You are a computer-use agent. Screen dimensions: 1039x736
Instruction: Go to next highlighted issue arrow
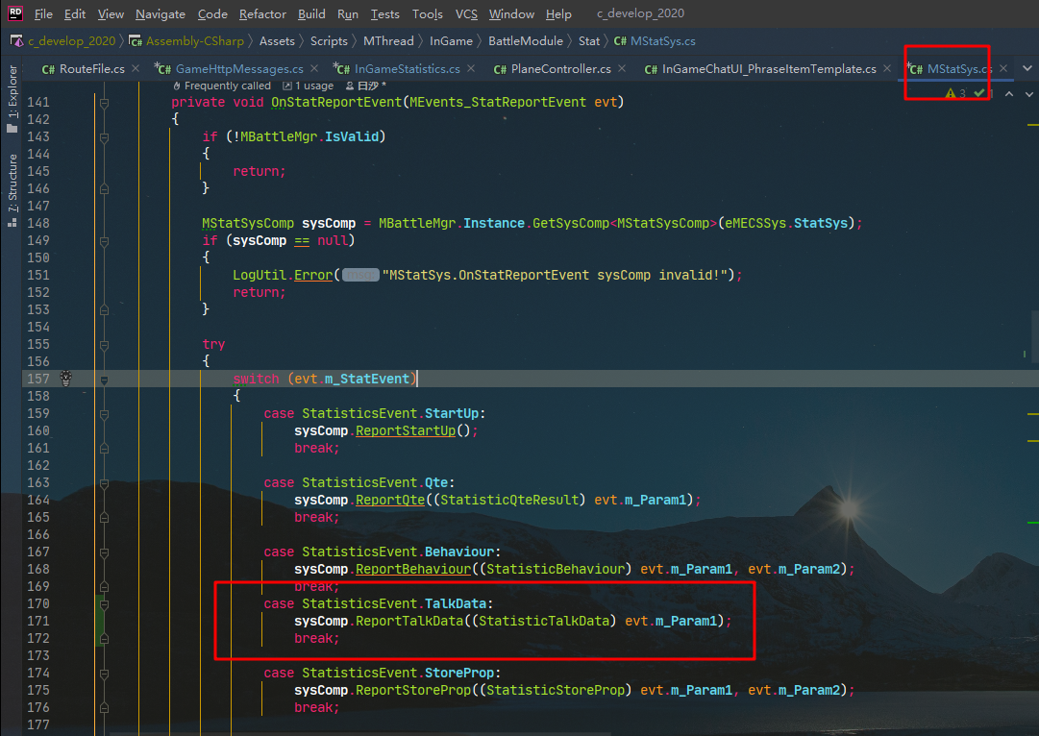pos(1029,94)
